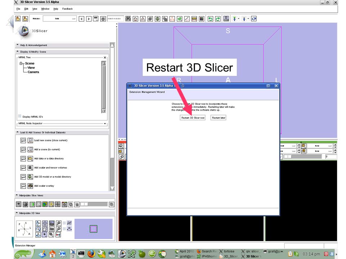Go to the previous module using the back arrow
Viewport: 346px width, 259px height.
pyautogui.click(x=81, y=19)
